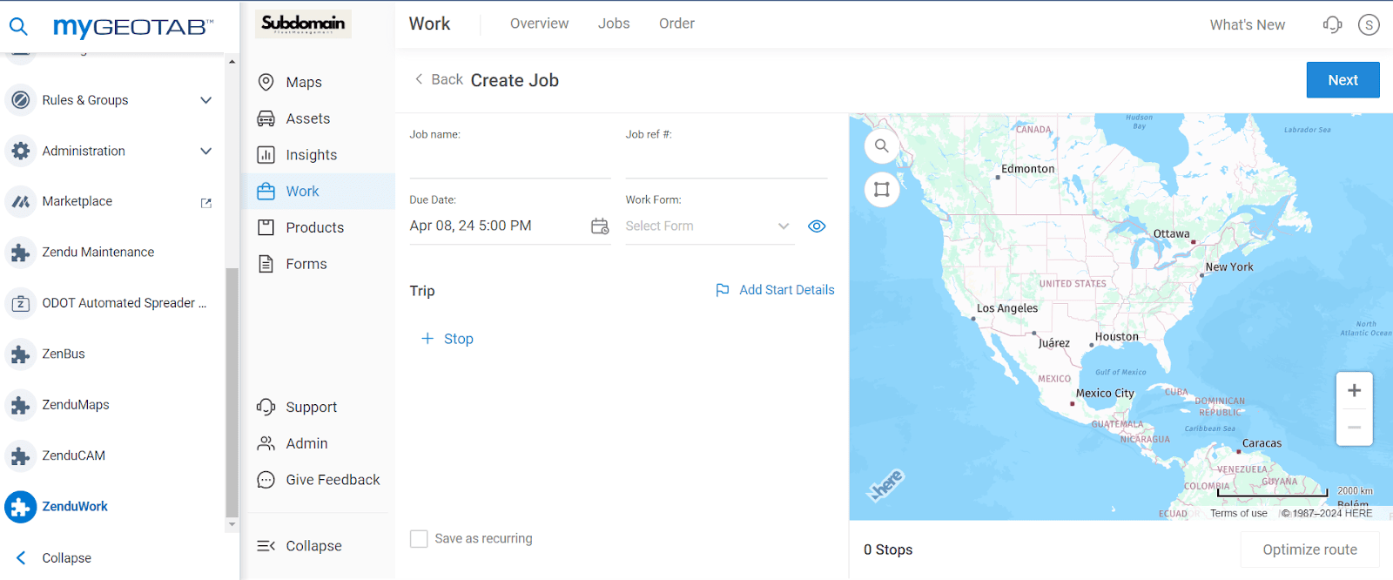Toggle the work form preview eye icon
Viewport: 1393px width, 580px height.
tap(817, 226)
